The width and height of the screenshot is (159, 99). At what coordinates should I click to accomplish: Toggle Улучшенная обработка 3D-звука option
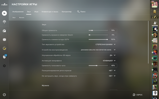[112, 55]
